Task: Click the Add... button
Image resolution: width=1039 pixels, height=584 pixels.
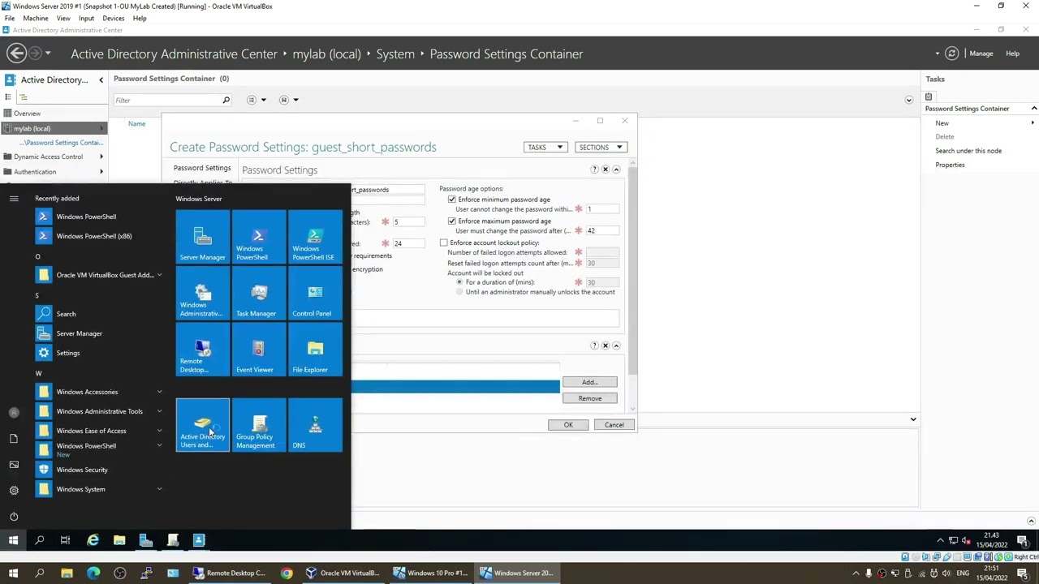Action: pyautogui.click(x=589, y=382)
